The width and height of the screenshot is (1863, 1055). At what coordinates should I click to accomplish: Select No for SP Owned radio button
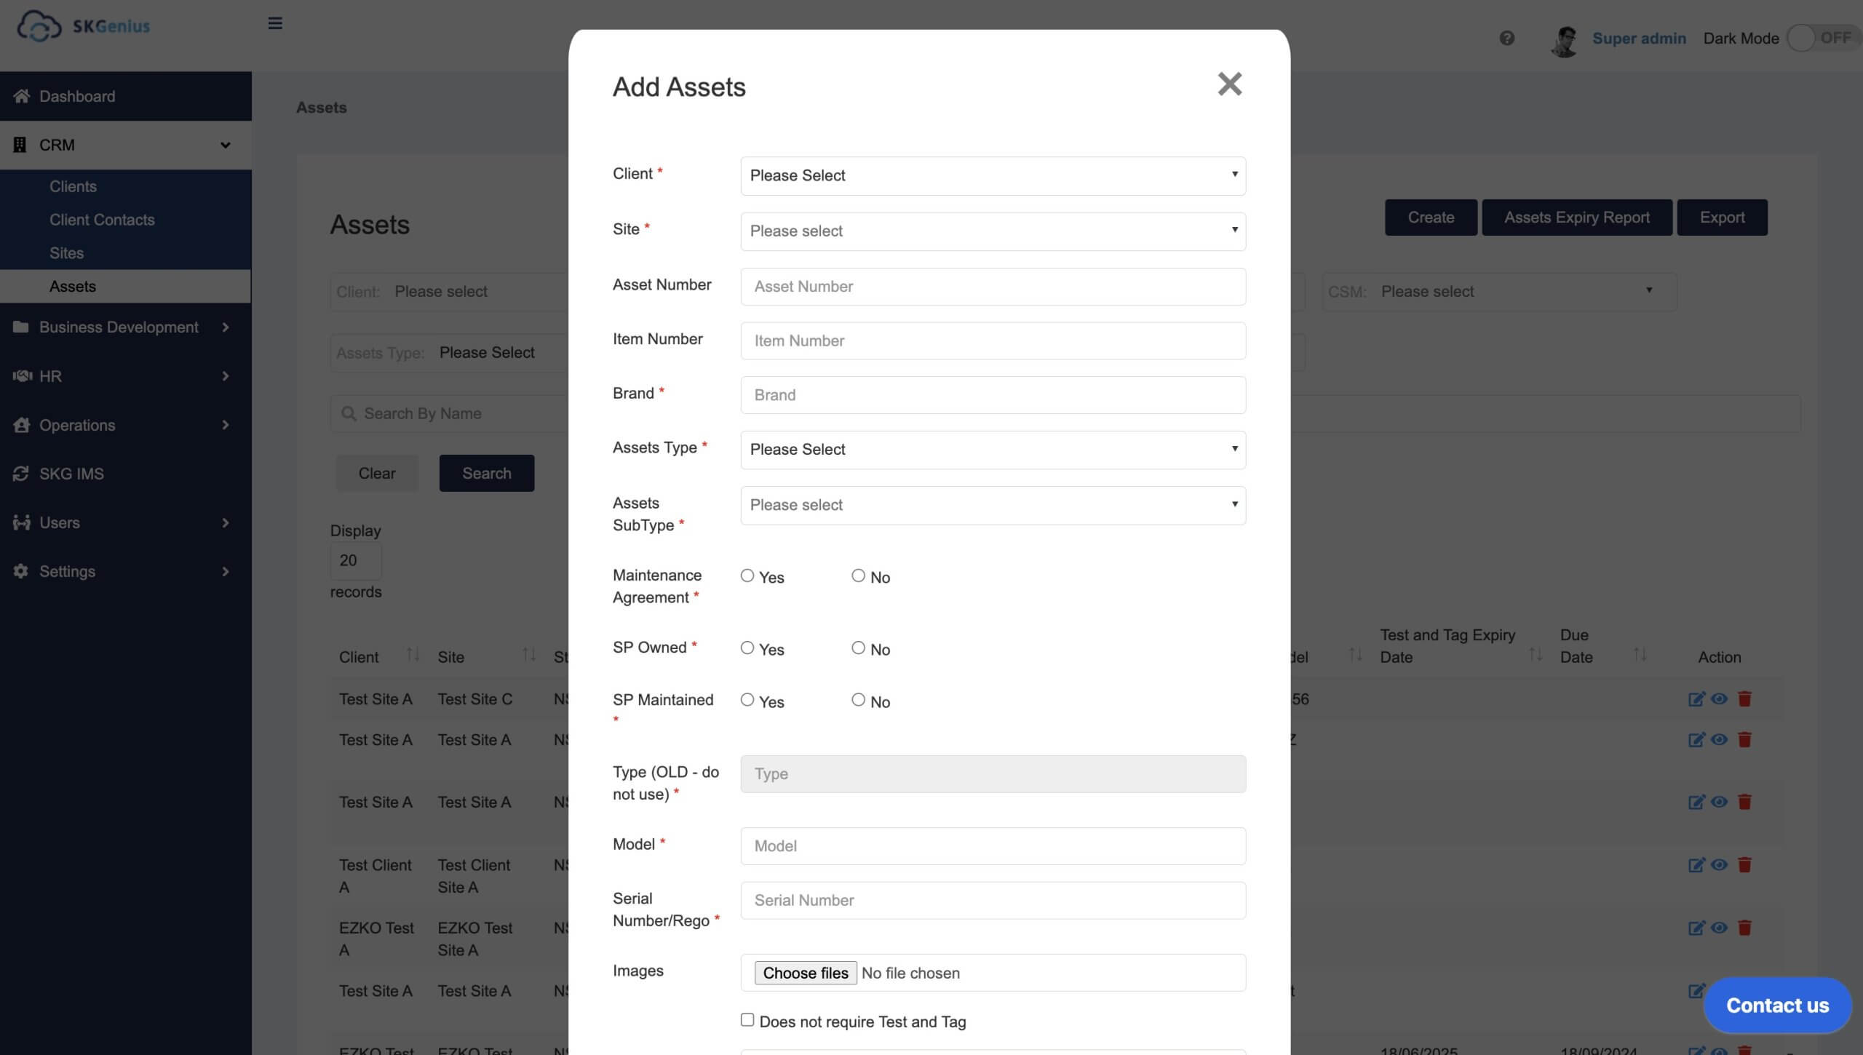point(857,647)
